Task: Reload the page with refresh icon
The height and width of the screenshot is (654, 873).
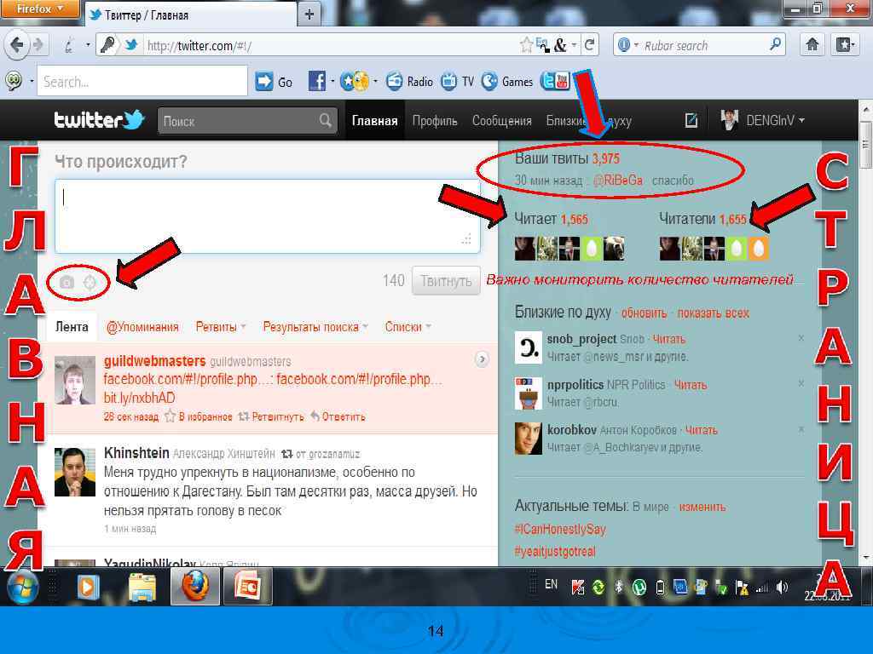Action: pos(590,44)
